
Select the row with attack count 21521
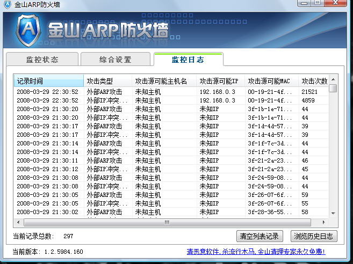tap(171, 92)
